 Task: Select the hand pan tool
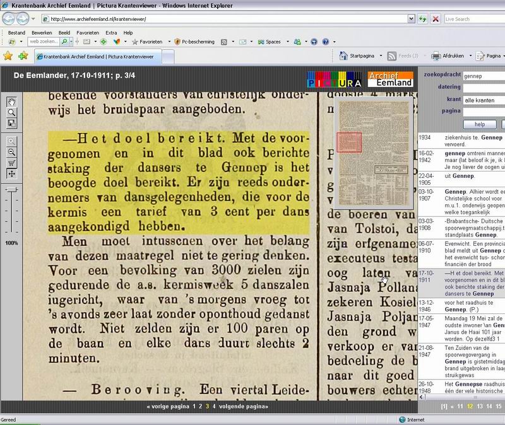[x=11, y=102]
